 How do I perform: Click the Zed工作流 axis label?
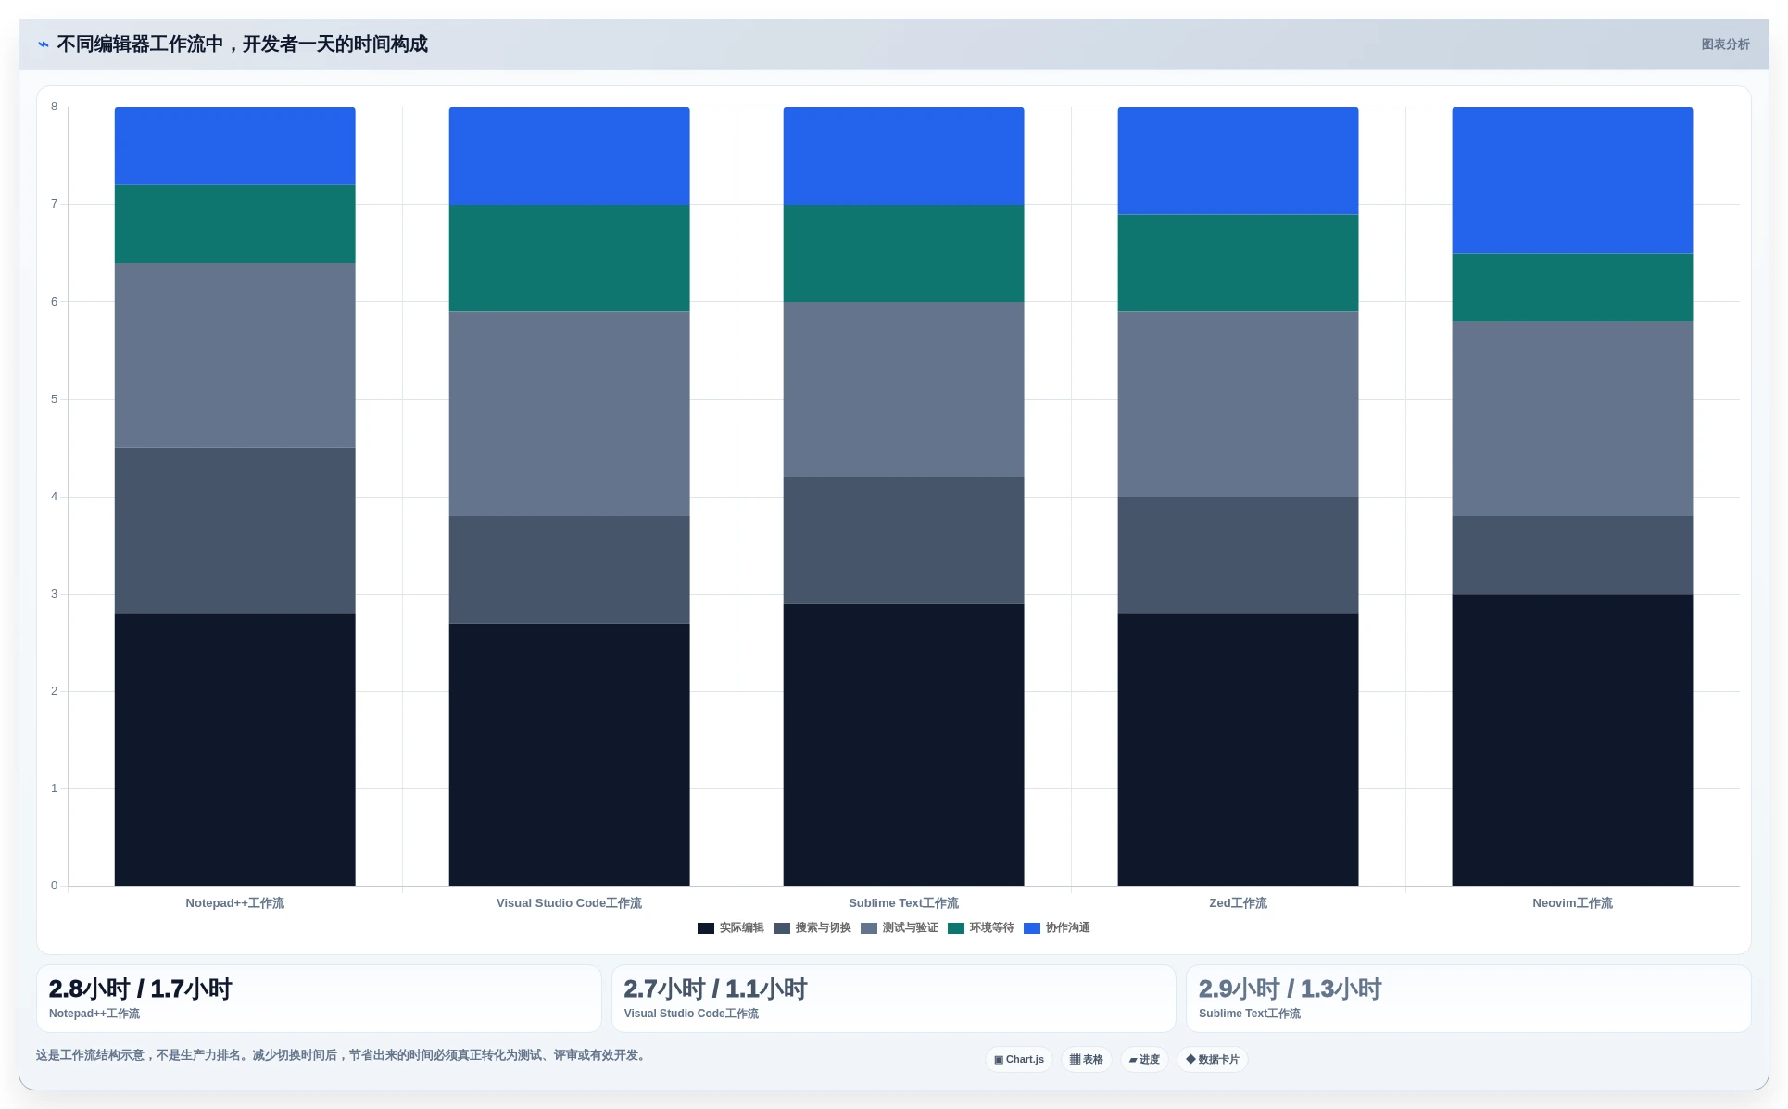[x=1238, y=903]
